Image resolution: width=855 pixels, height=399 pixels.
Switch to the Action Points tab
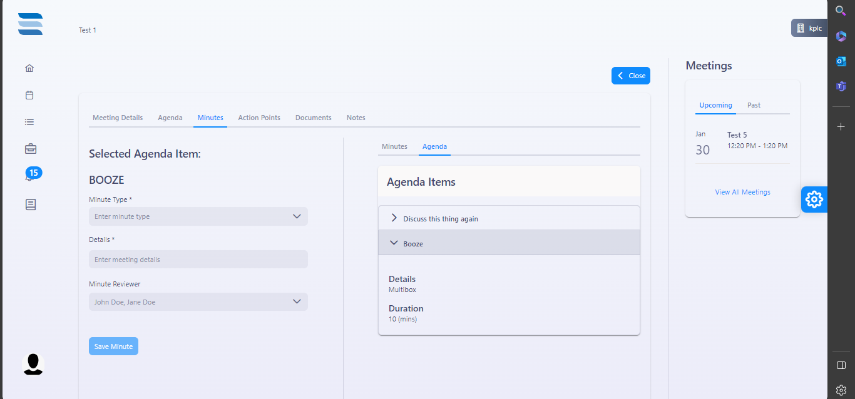pos(259,118)
